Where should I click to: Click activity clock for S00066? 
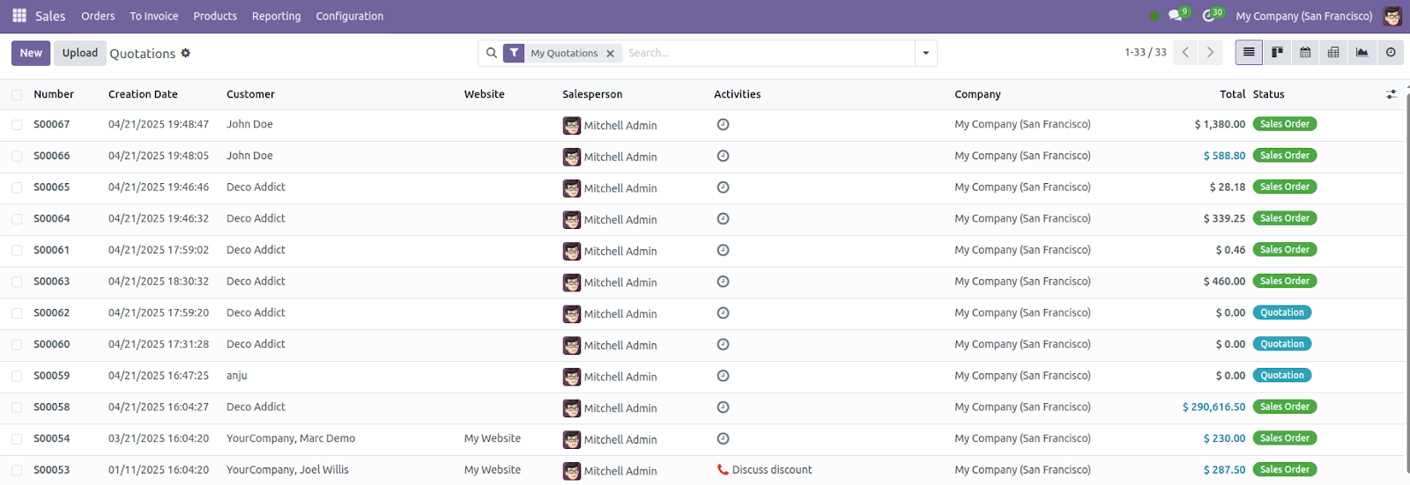coord(723,156)
